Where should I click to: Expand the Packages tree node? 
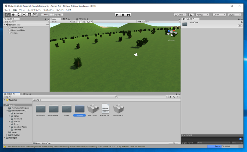tap(5, 138)
